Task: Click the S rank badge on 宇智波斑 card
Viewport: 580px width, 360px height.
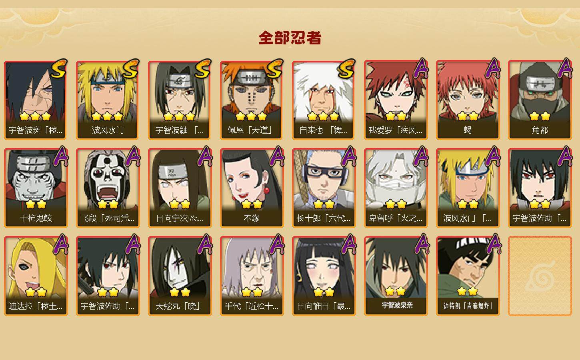Action: (58, 69)
